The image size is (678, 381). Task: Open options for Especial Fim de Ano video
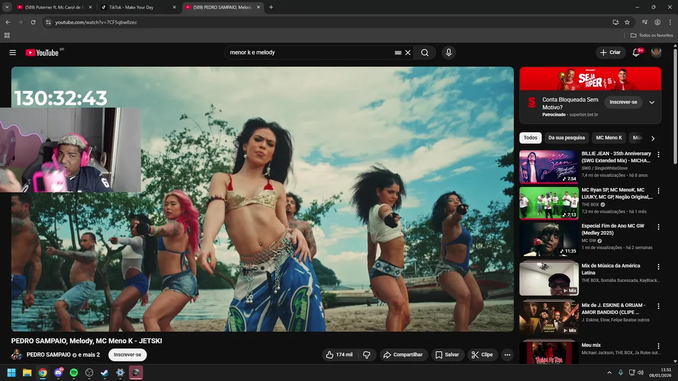(658, 226)
